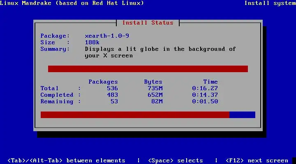Click the "Install Status" dialog title

[x=148, y=23]
